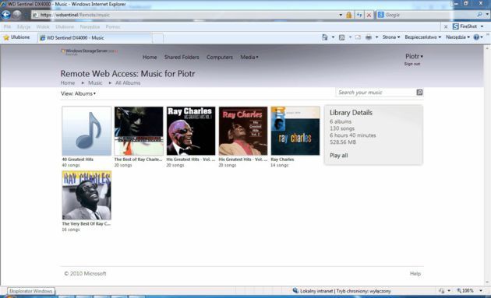Screen dimensions: 491x298
Task: Expand the Bezpieczeństwo command menu
Action: [422, 37]
